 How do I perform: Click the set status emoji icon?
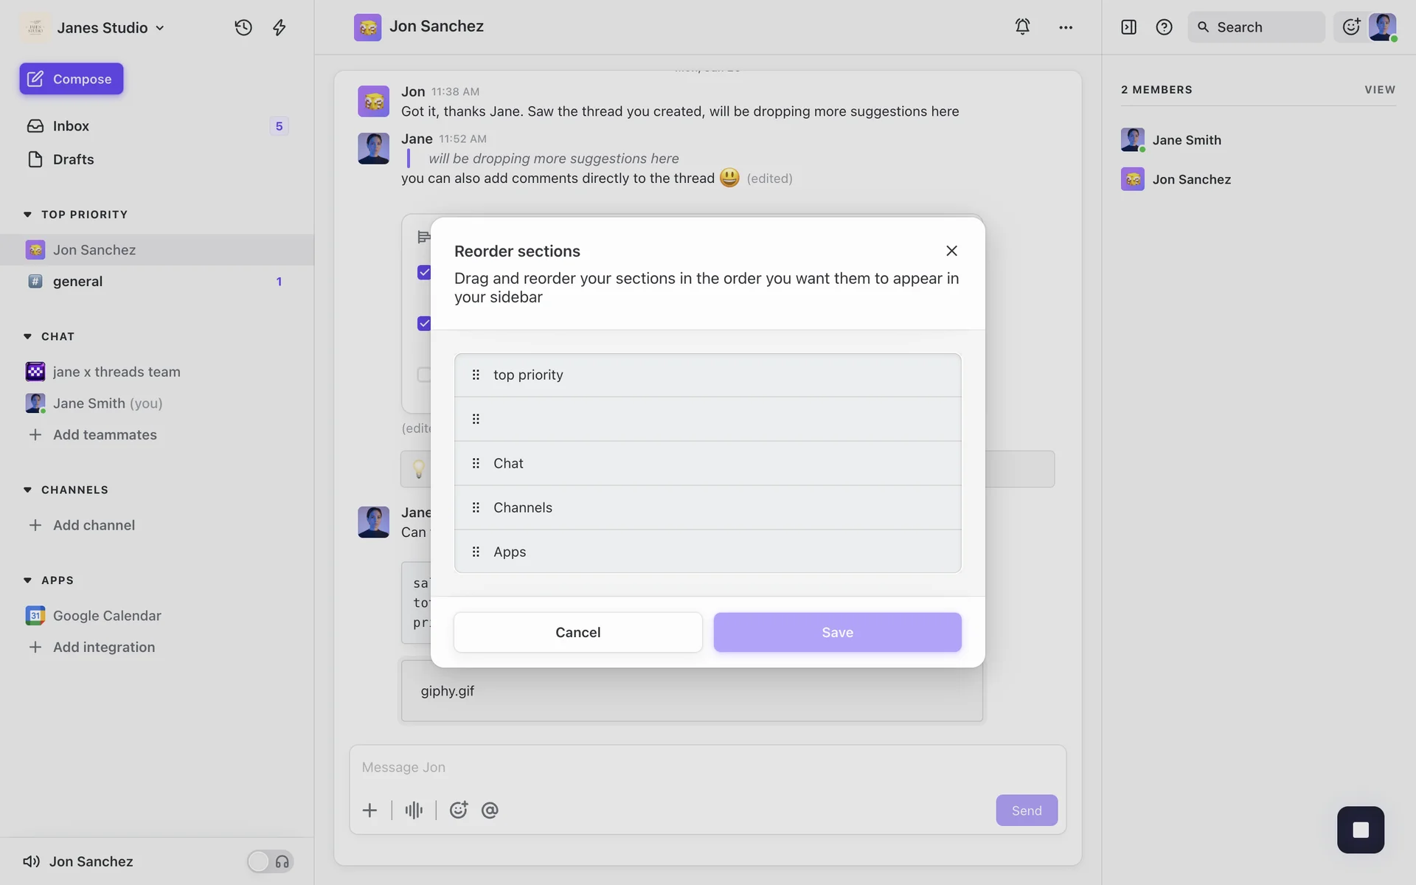(1351, 27)
